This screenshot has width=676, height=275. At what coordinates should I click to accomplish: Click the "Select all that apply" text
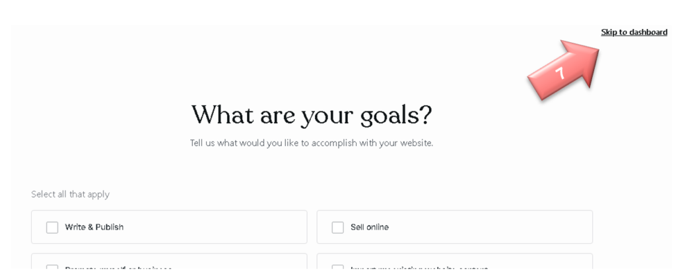[x=70, y=194]
